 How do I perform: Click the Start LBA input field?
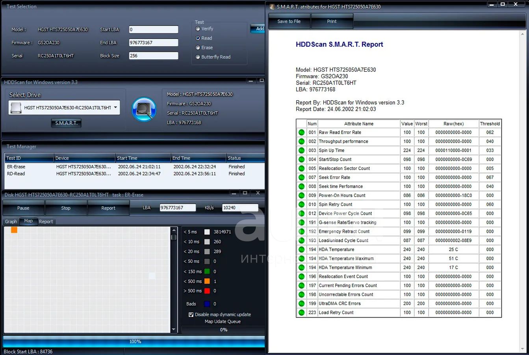(154, 29)
